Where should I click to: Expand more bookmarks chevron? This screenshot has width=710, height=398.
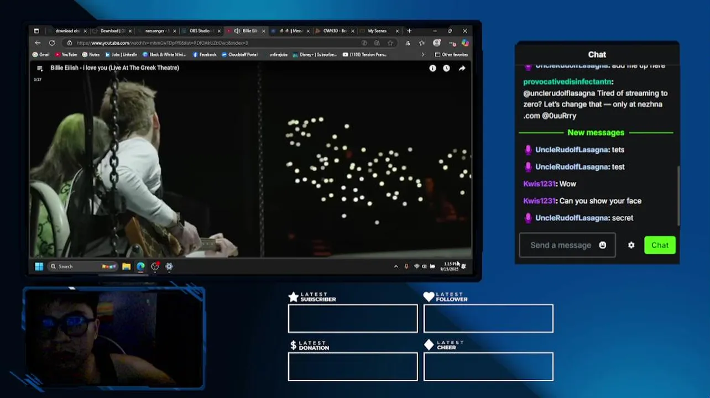[x=423, y=55]
